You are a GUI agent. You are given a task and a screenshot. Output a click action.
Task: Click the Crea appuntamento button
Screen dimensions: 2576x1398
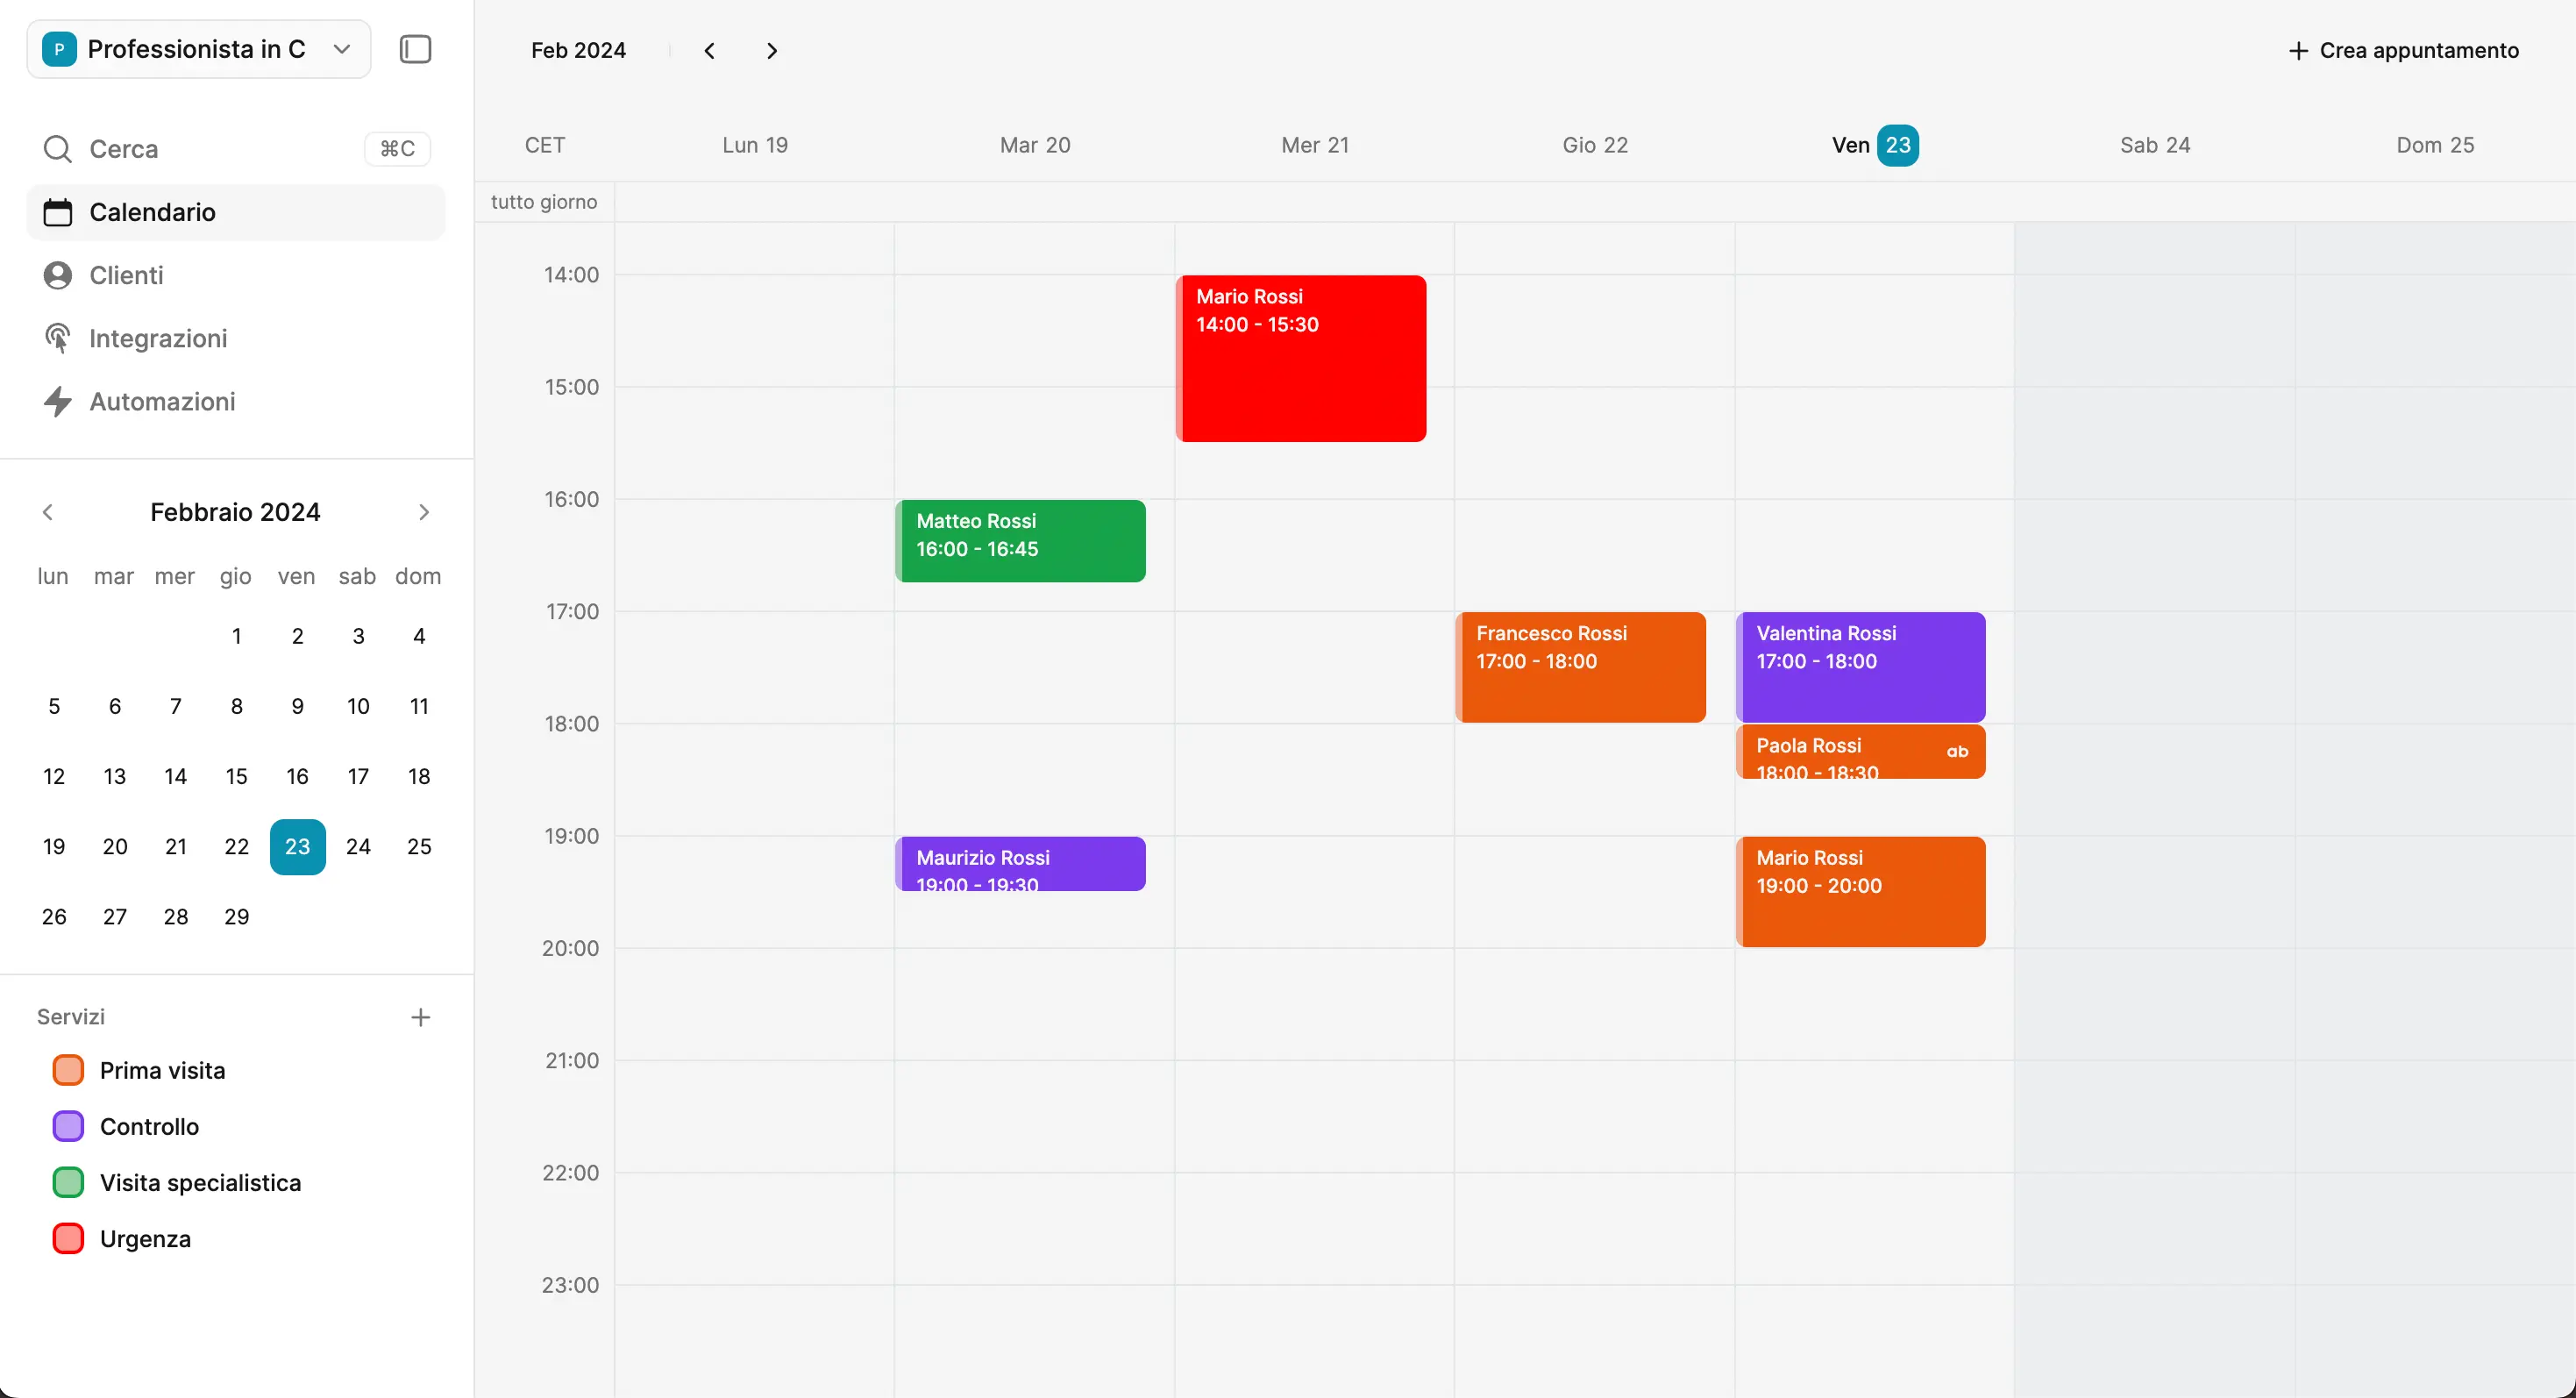2402,48
